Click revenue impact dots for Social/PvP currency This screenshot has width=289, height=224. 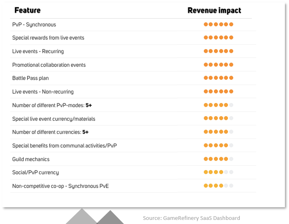tap(218, 172)
